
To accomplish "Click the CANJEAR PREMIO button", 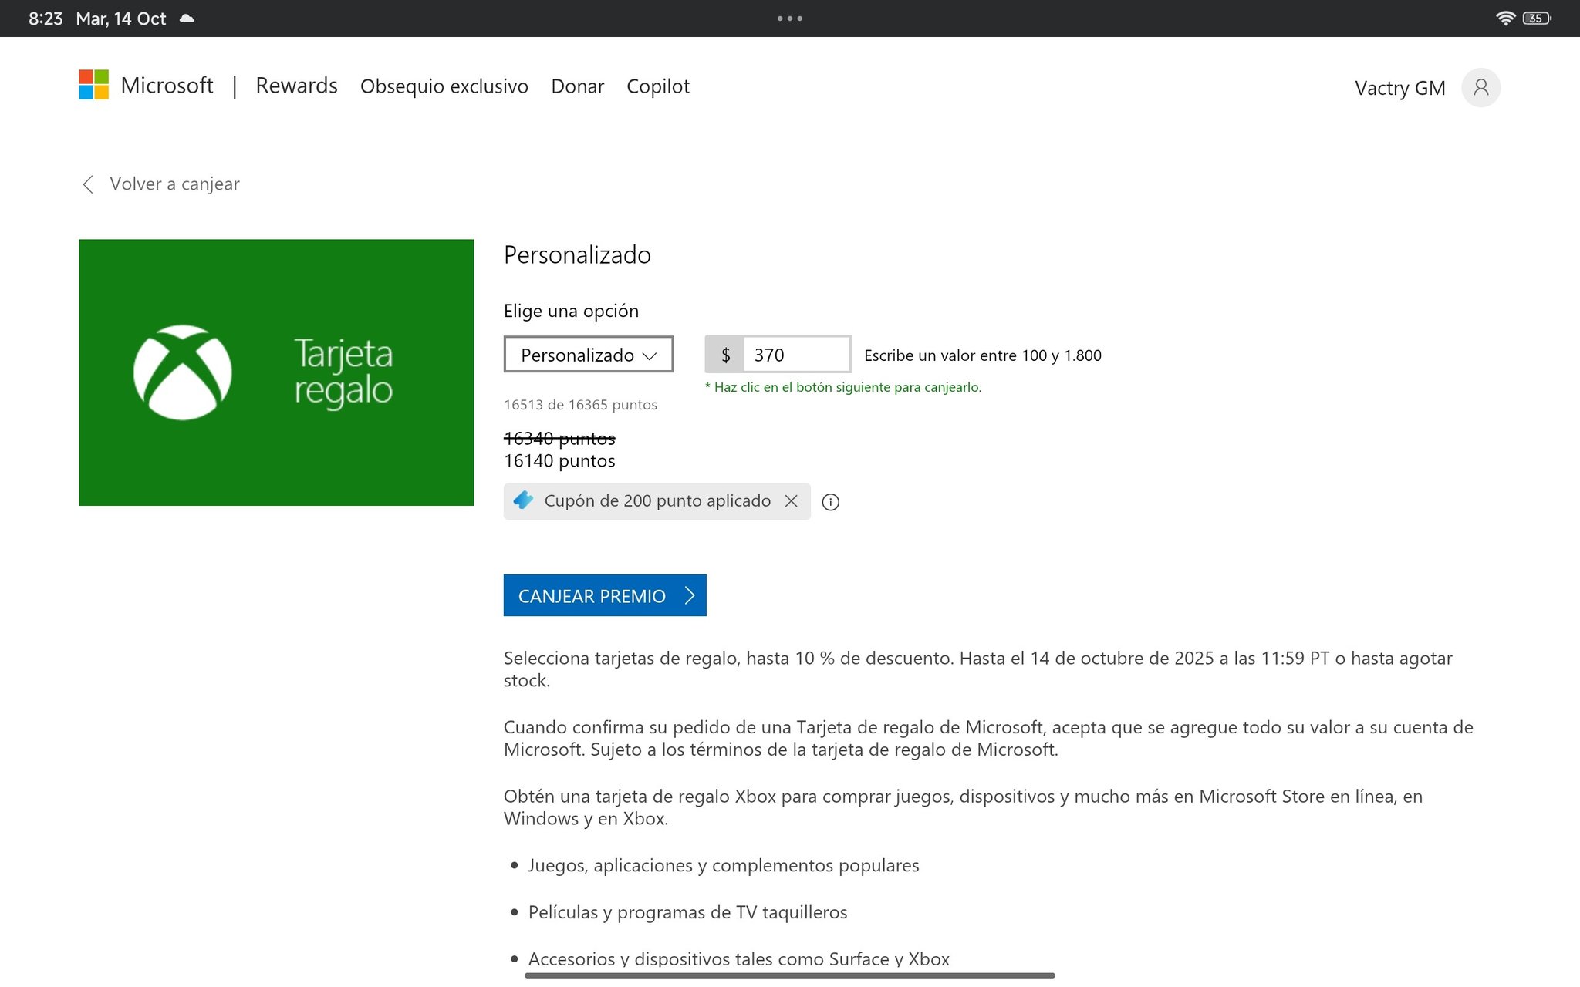I will coord(605,595).
